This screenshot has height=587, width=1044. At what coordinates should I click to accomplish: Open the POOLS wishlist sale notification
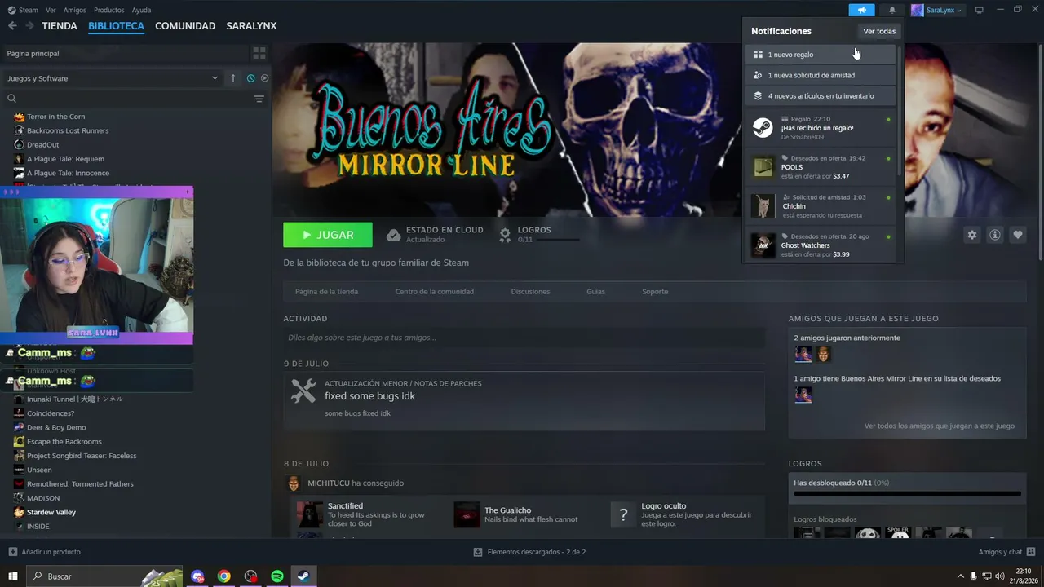pyautogui.click(x=821, y=166)
